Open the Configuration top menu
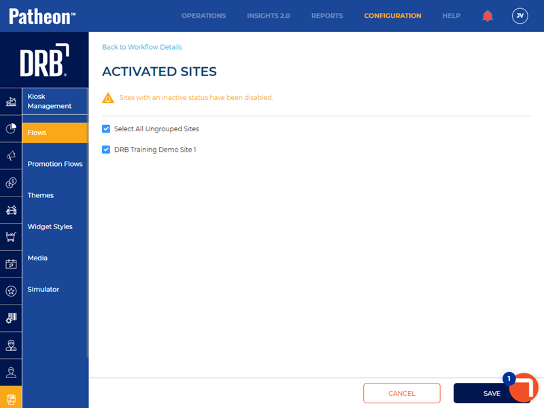The width and height of the screenshot is (544, 408). [x=392, y=16]
